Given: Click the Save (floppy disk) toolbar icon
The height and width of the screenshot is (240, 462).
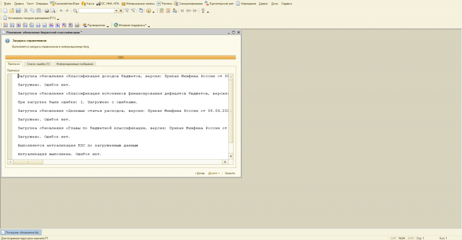Looking at the screenshot, I should tap(18, 10).
